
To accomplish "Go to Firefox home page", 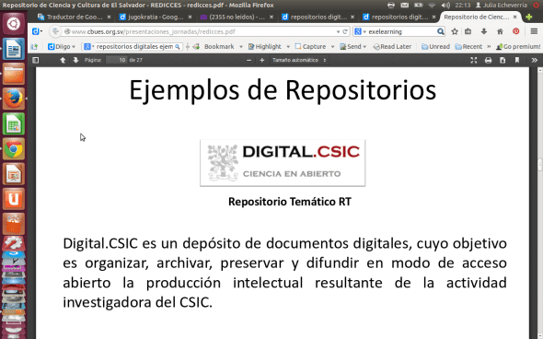I will (x=500, y=31).
